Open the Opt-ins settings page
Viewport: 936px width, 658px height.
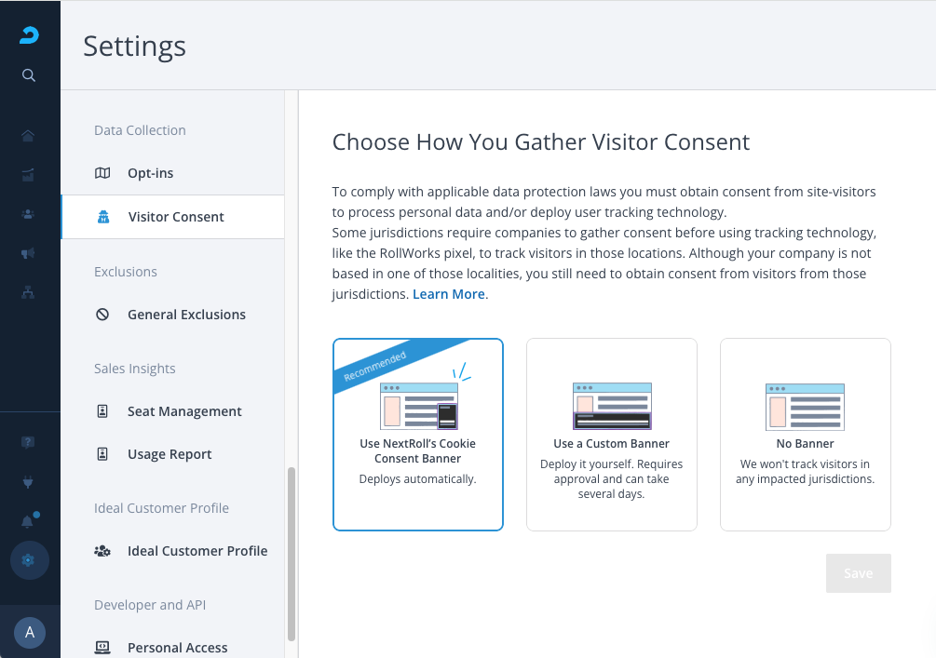pos(150,173)
